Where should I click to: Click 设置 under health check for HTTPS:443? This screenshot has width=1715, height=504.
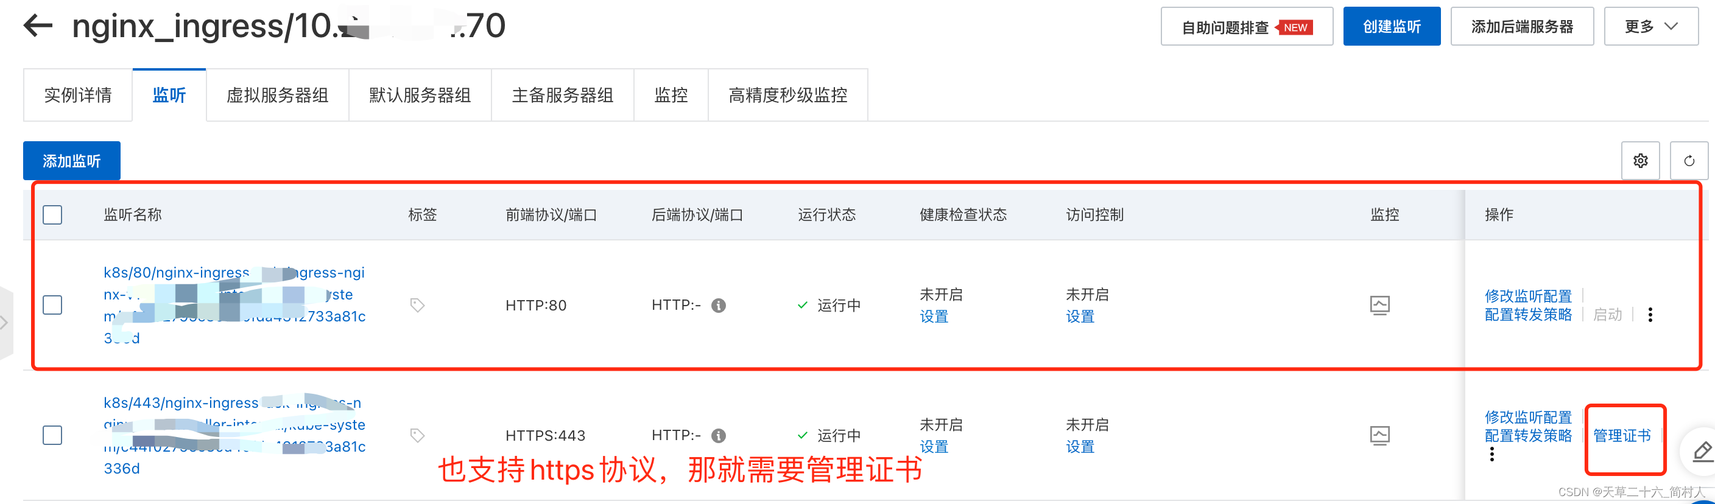[x=934, y=447]
